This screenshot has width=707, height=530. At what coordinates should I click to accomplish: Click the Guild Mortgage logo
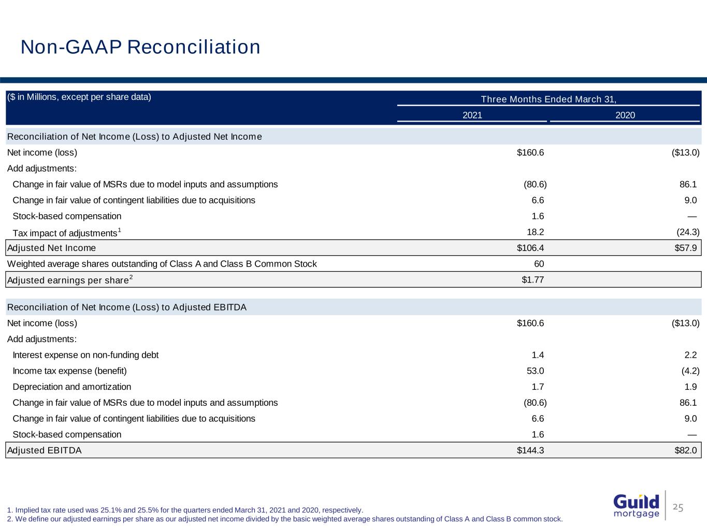coord(636,505)
